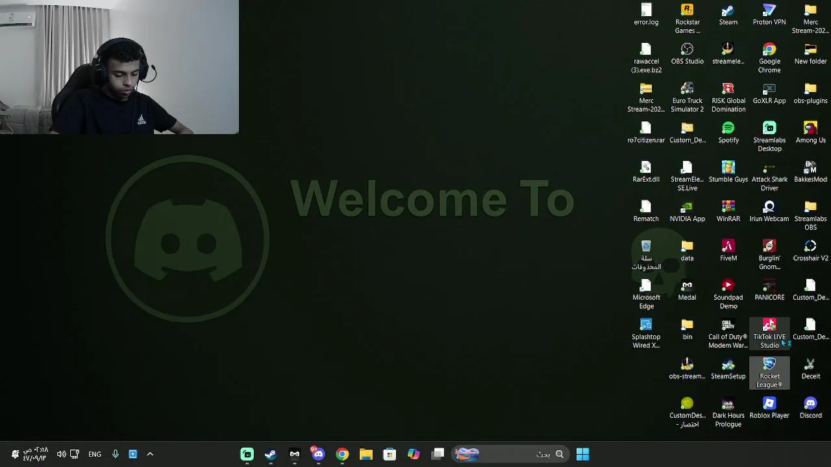Image resolution: width=831 pixels, height=467 pixels.
Task: Select the FiveM desktop icon
Action: coord(728,251)
